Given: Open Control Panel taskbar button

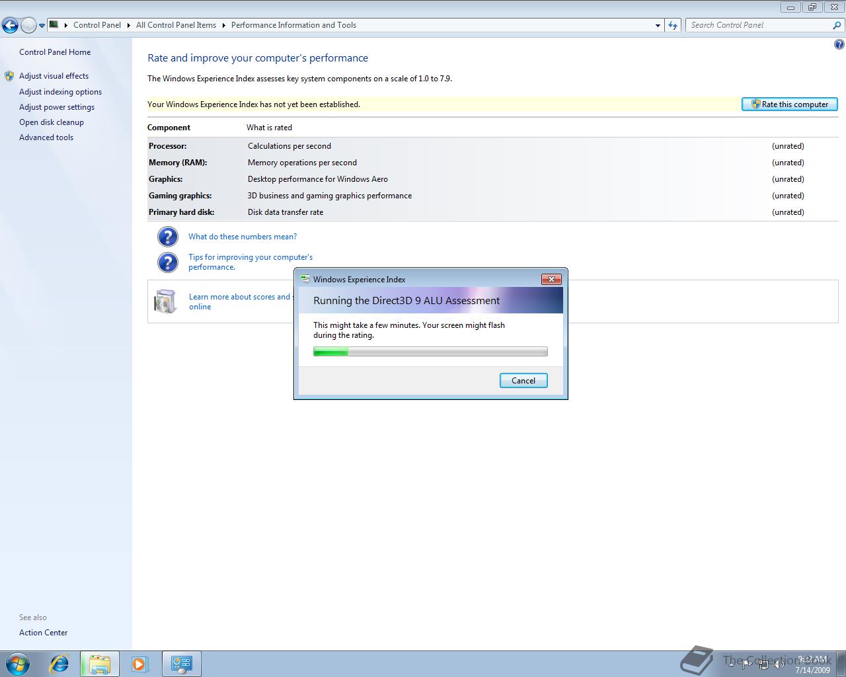Looking at the screenshot, I should 182,663.
